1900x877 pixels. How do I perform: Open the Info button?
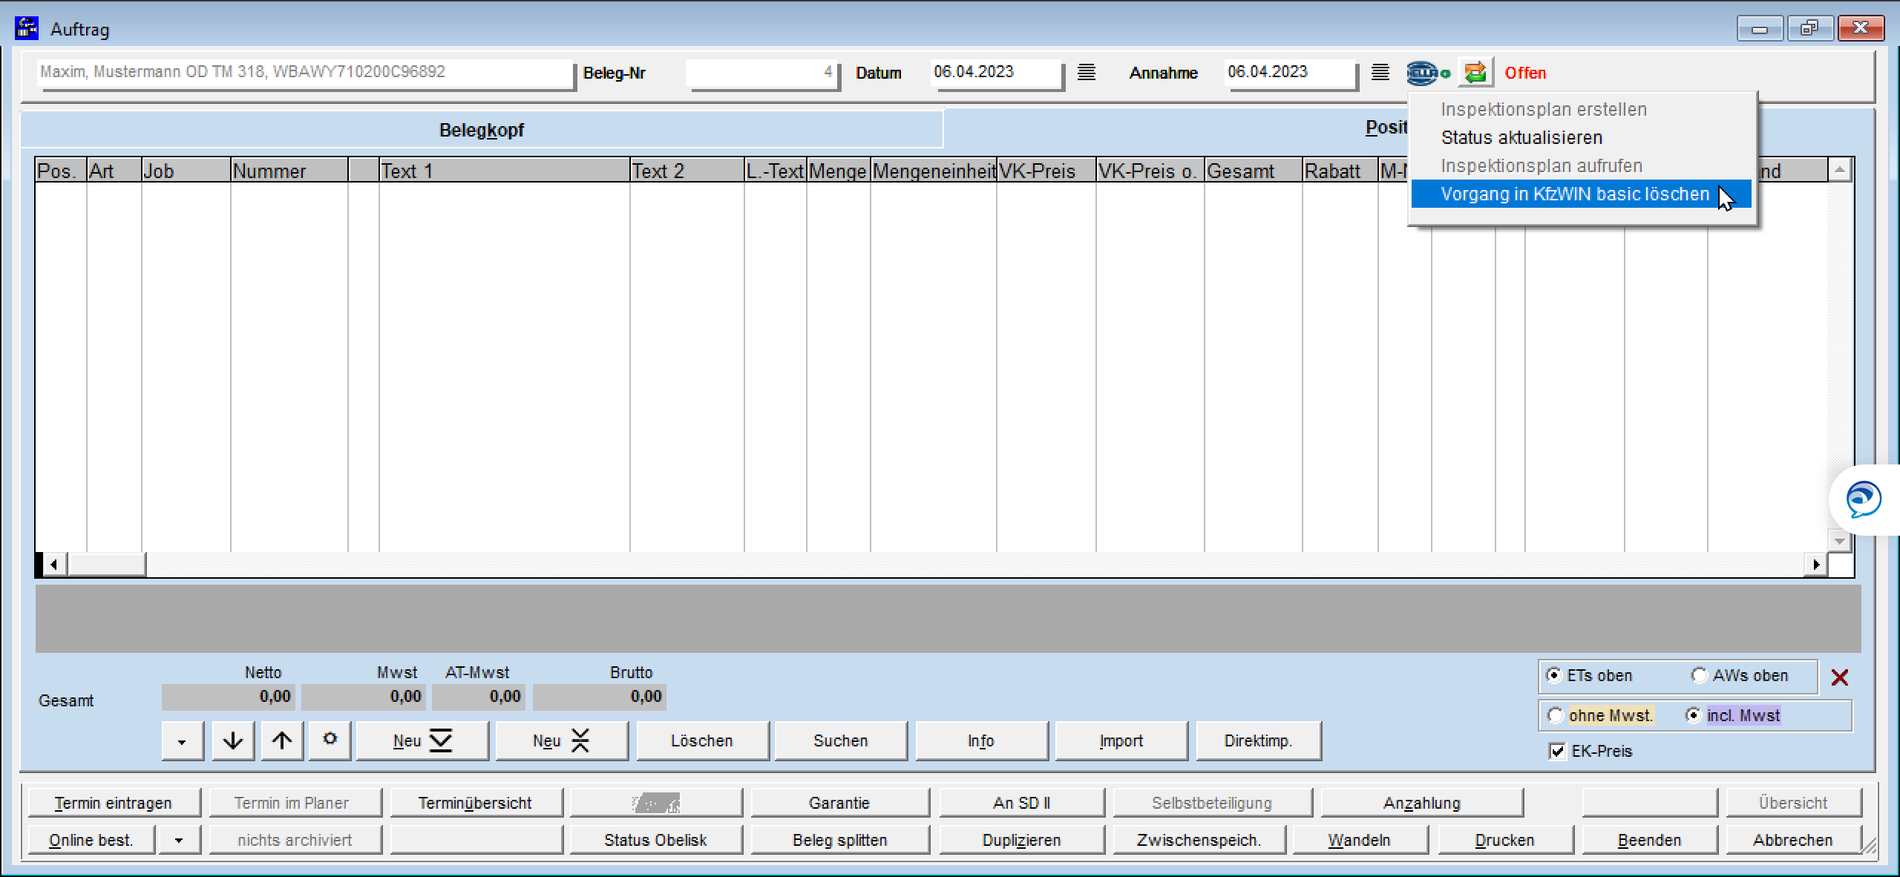[x=981, y=740]
